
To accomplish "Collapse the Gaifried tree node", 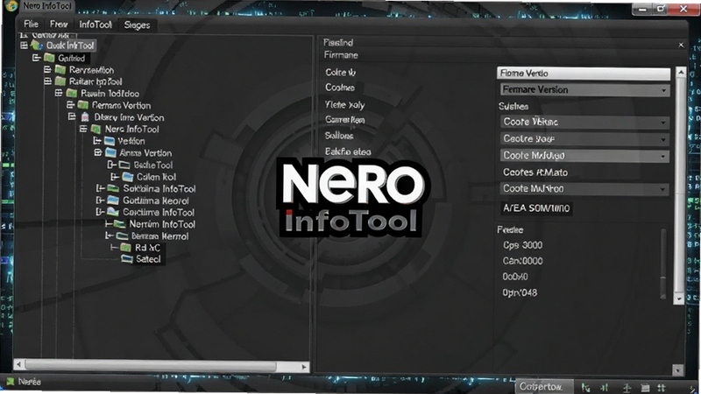I will (36, 58).
